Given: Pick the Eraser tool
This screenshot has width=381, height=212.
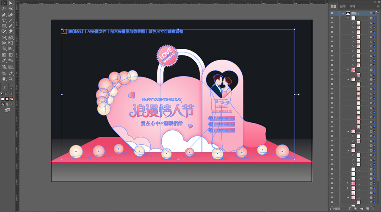Looking at the screenshot, I should click(x=11, y=31).
